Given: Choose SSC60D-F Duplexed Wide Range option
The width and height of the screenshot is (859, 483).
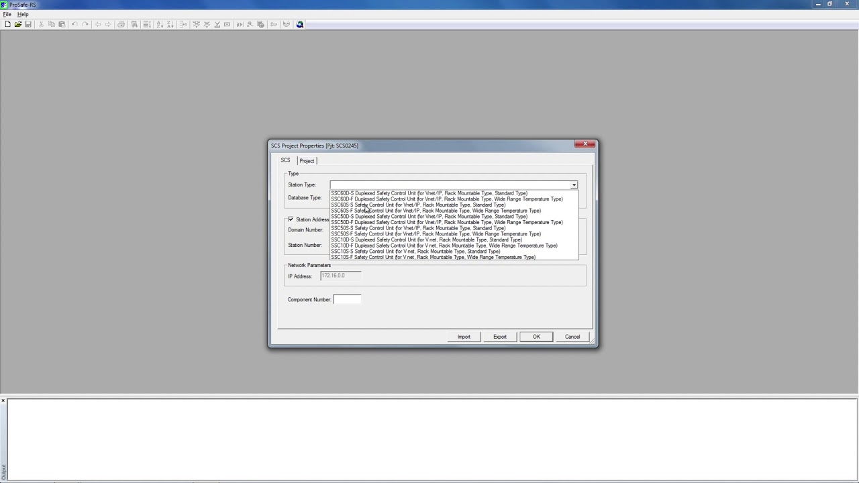Looking at the screenshot, I should [x=454, y=199].
